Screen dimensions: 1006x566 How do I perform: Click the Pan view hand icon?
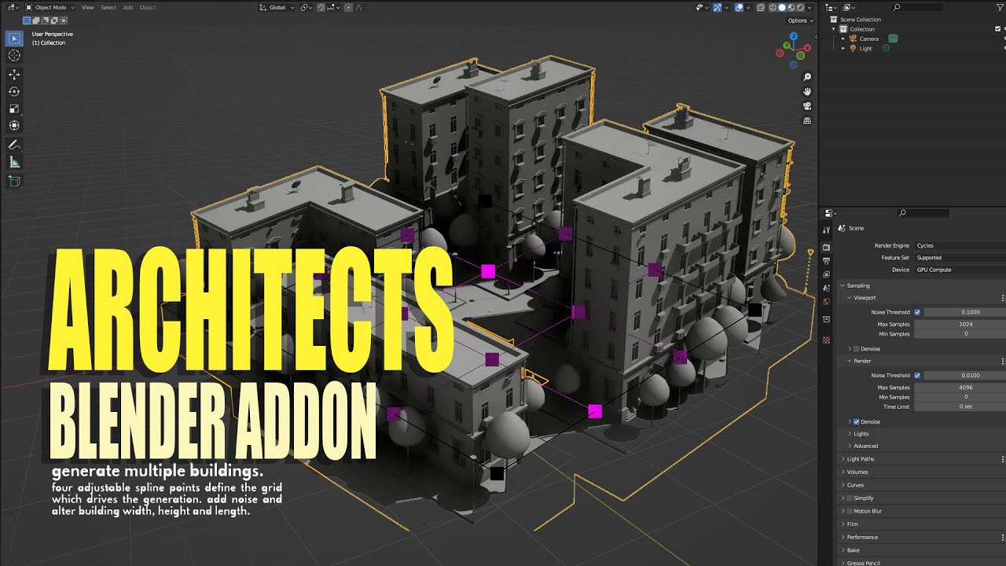tap(807, 91)
